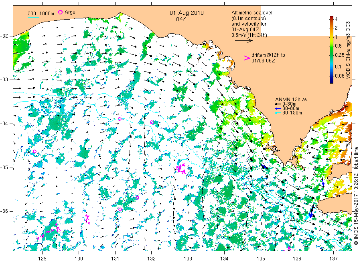Click the cyan 200m contour legend line
This screenshot has width=361, height=264.
[33, 17]
